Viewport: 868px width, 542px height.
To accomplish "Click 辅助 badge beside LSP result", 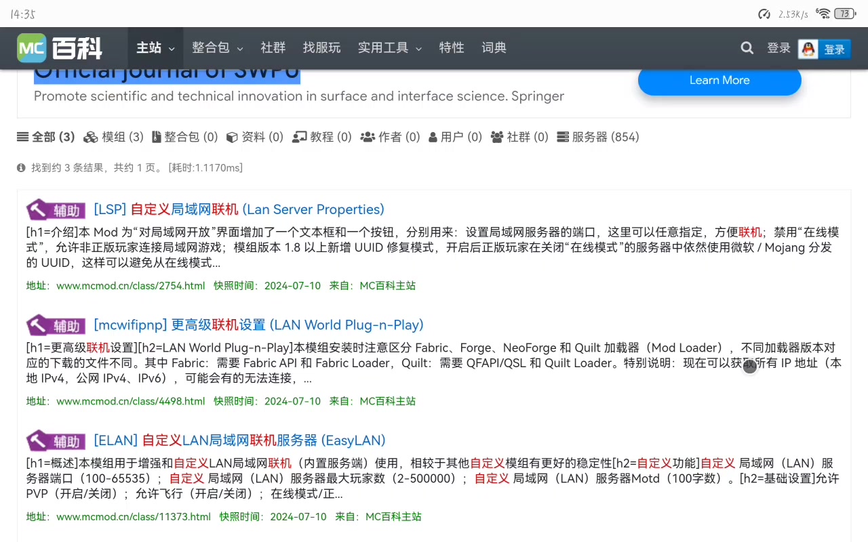I will [x=56, y=210].
